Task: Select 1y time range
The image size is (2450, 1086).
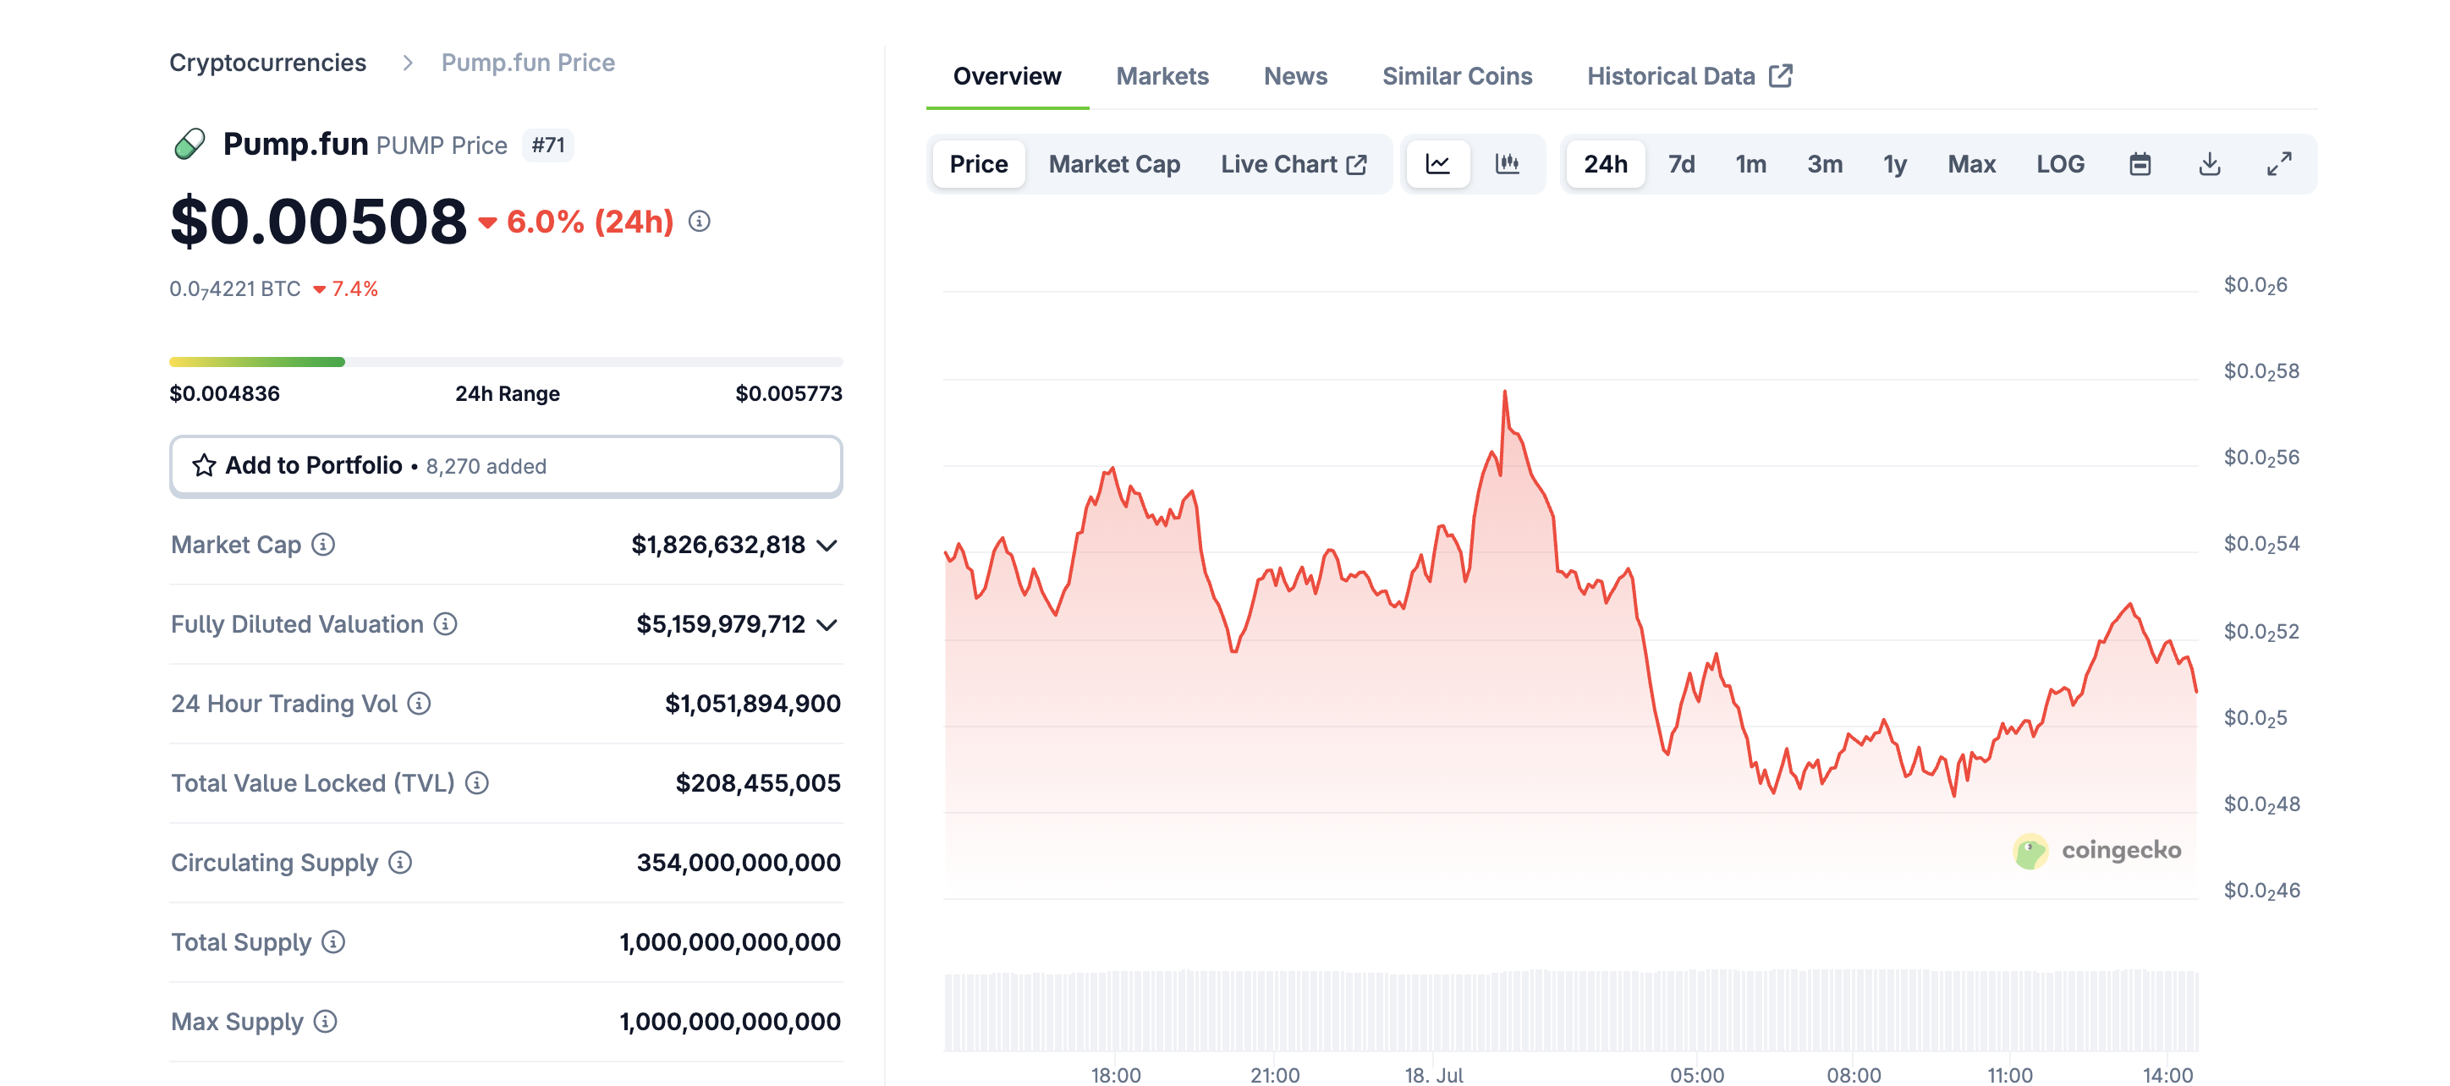Action: 1894,165
